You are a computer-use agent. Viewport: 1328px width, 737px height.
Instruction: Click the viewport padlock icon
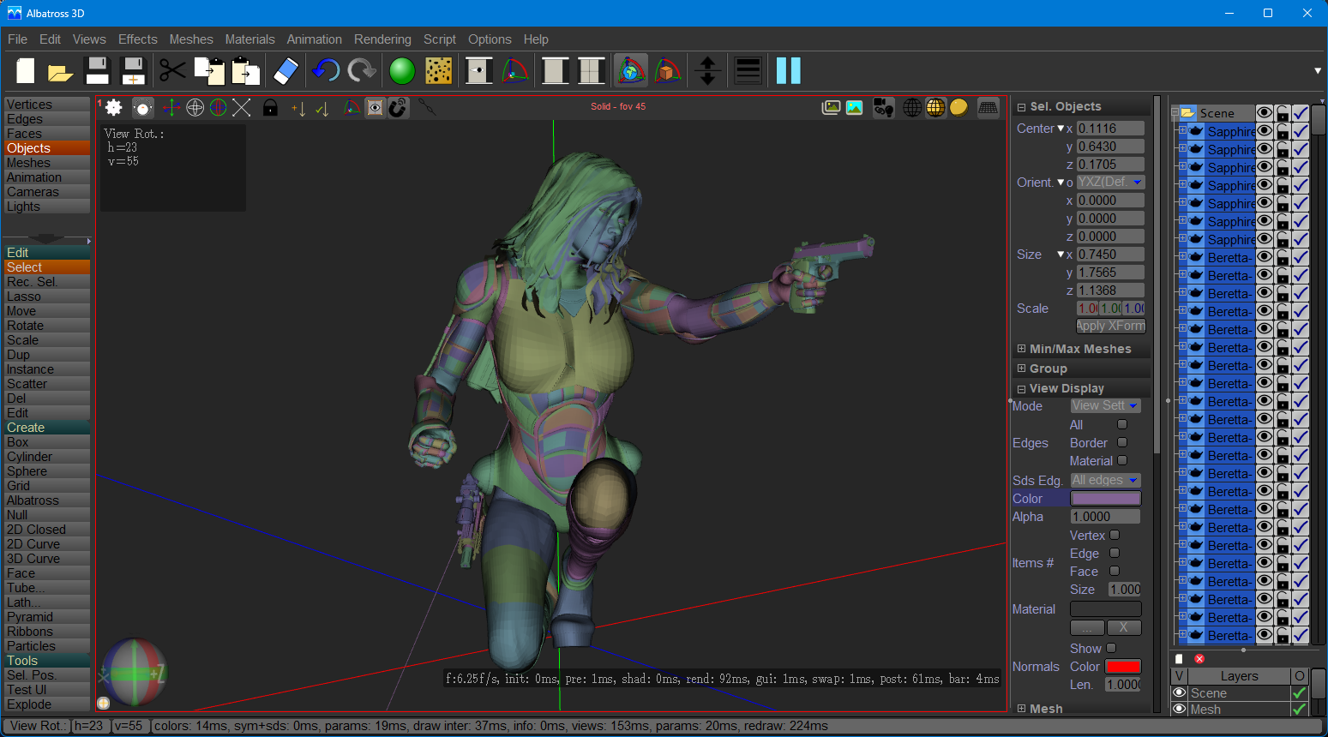click(x=270, y=107)
